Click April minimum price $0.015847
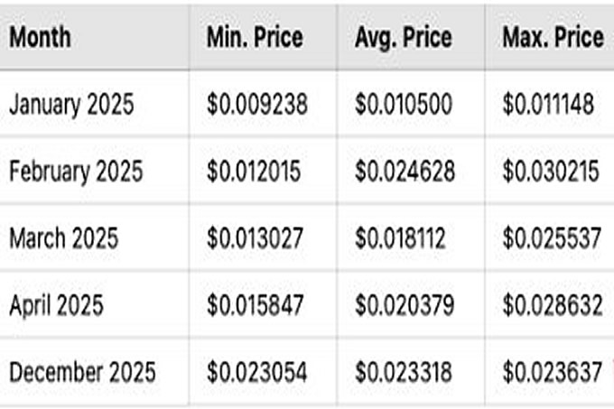614x409 pixels. point(256,306)
